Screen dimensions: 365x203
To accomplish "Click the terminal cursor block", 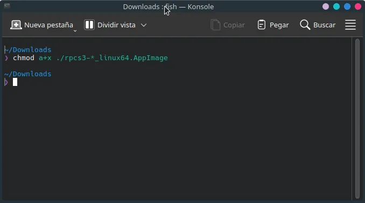I will (x=15, y=82).
